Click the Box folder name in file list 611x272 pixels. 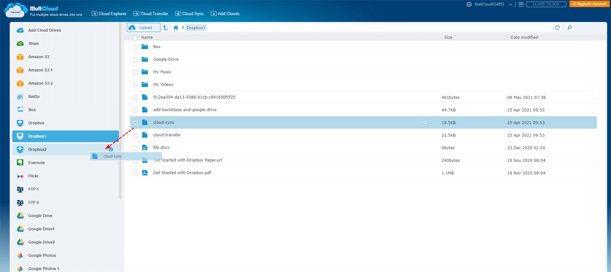157,47
